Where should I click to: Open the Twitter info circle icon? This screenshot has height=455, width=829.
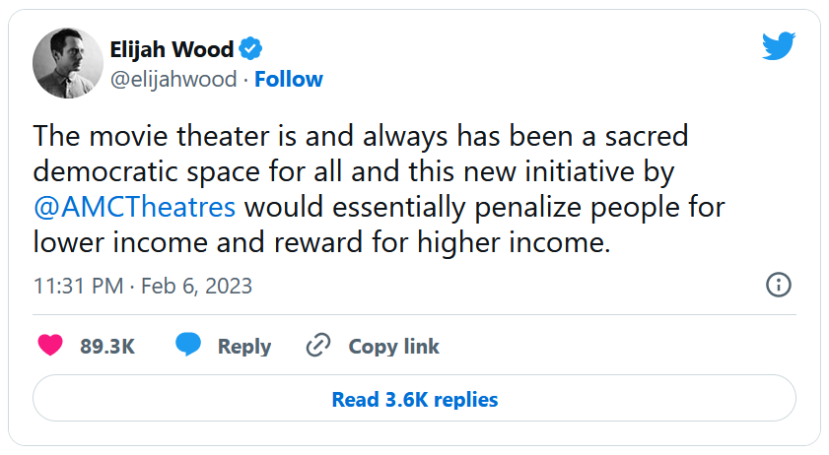pos(778,286)
